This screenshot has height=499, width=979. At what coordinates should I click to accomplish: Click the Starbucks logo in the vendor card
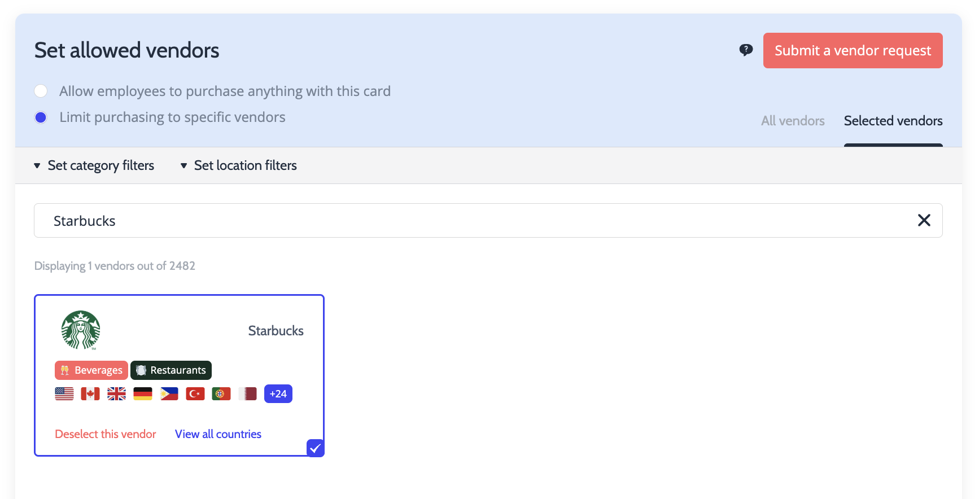[81, 330]
